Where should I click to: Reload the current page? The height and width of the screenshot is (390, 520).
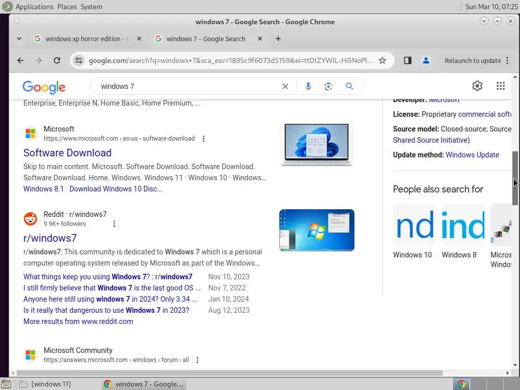click(x=57, y=60)
